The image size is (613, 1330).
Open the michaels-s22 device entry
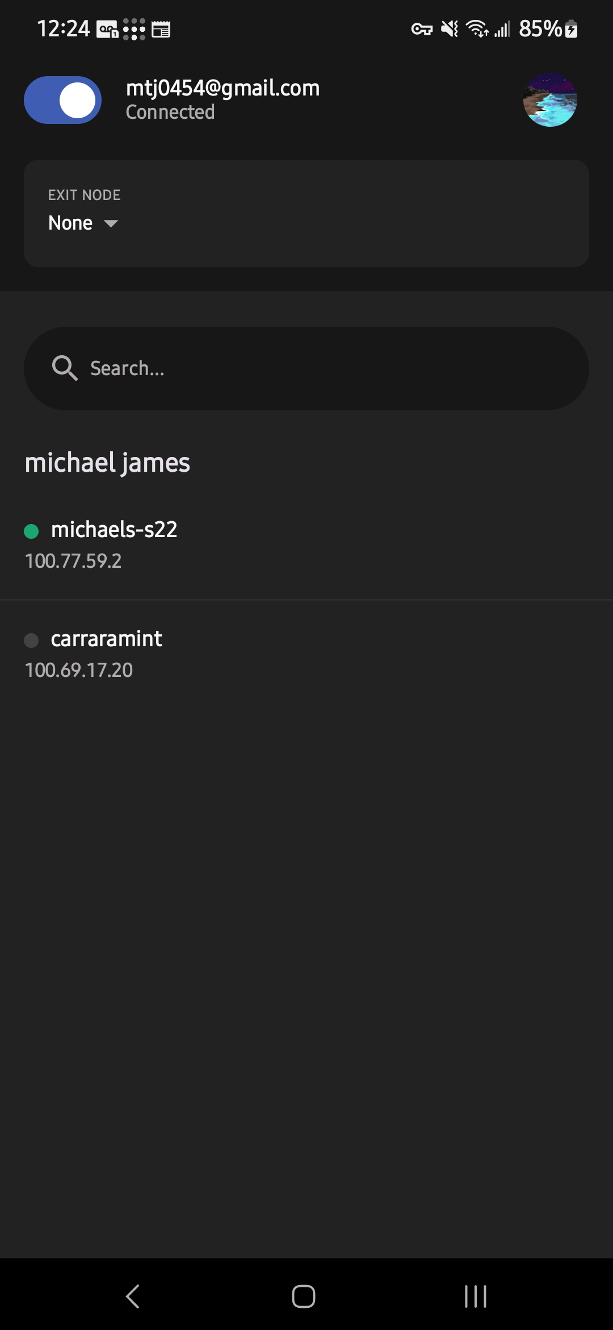click(x=114, y=530)
